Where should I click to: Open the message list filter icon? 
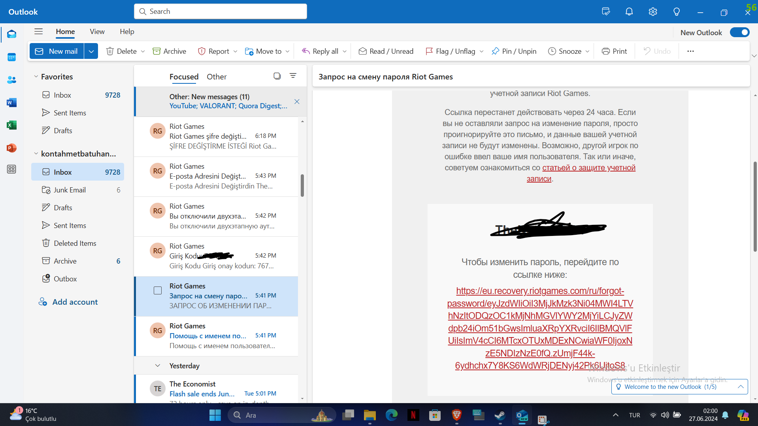click(293, 76)
